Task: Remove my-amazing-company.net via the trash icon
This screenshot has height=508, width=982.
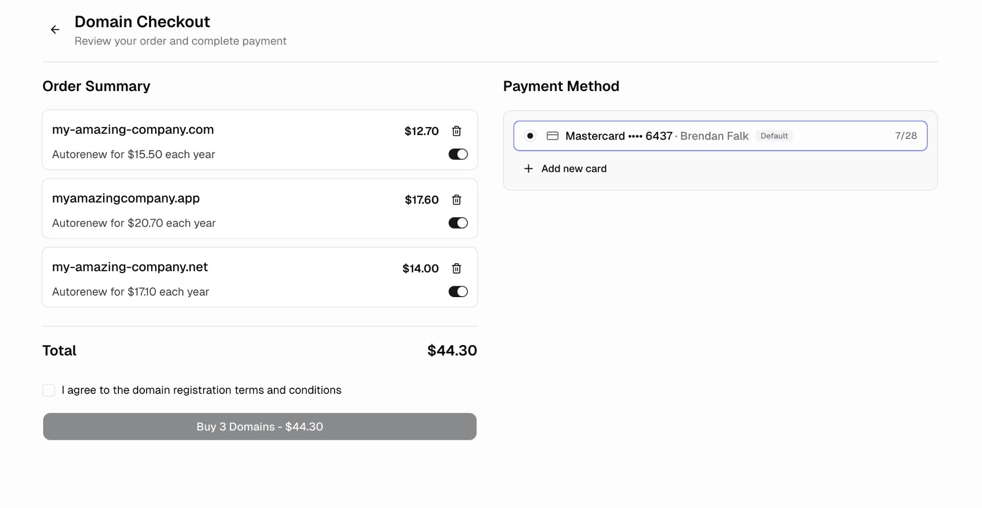Action: click(456, 268)
